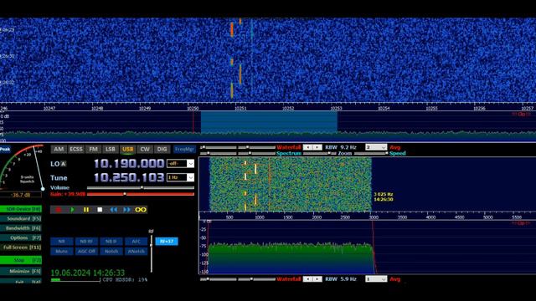Click the green play button
This screenshot has height=301, width=536.
coord(72,210)
